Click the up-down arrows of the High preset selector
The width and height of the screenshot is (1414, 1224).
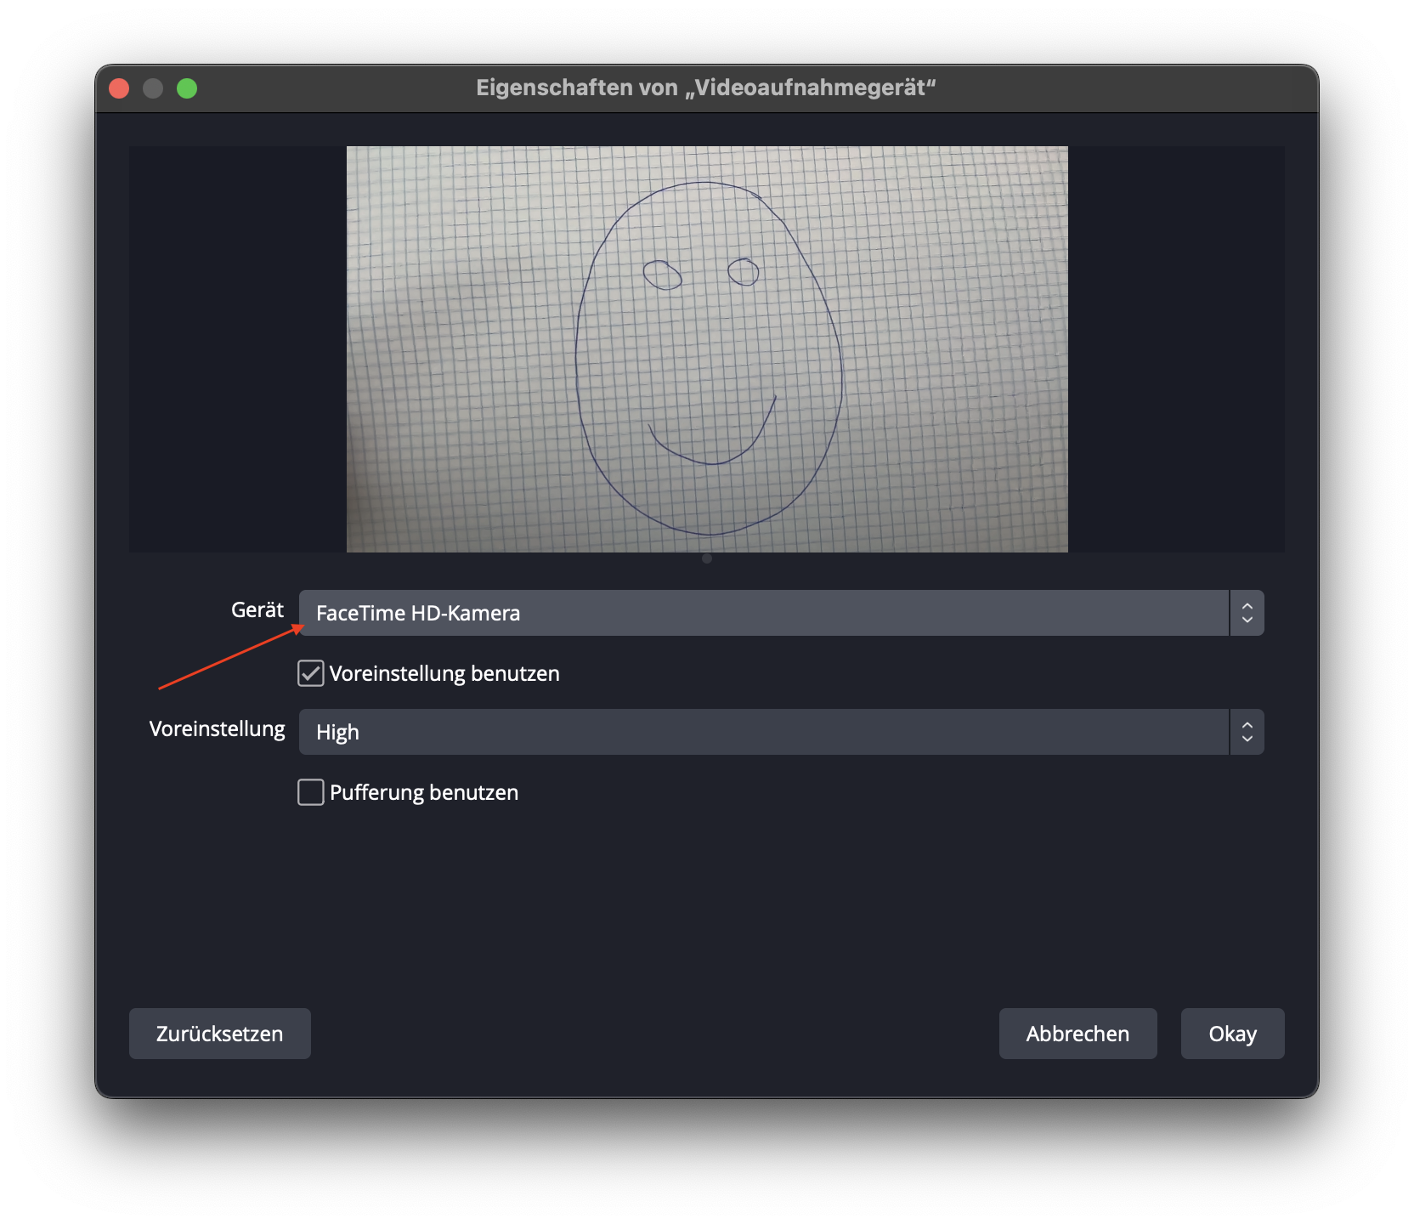1247,732
